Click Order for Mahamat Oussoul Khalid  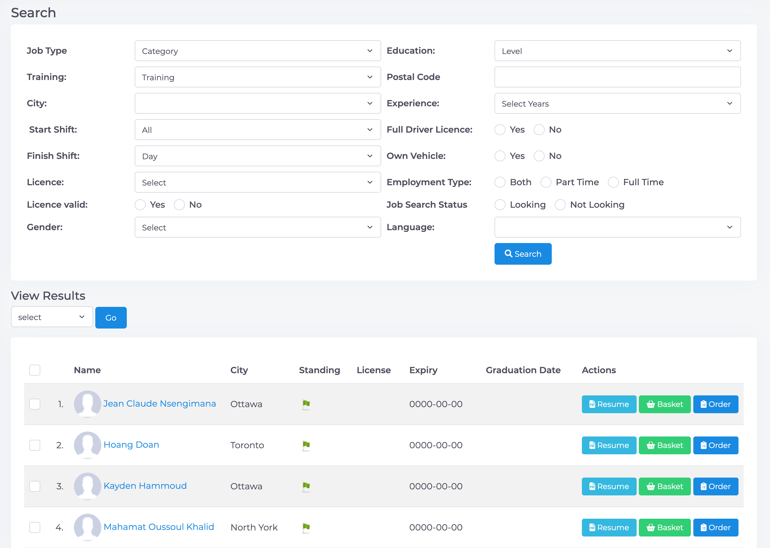tap(716, 528)
